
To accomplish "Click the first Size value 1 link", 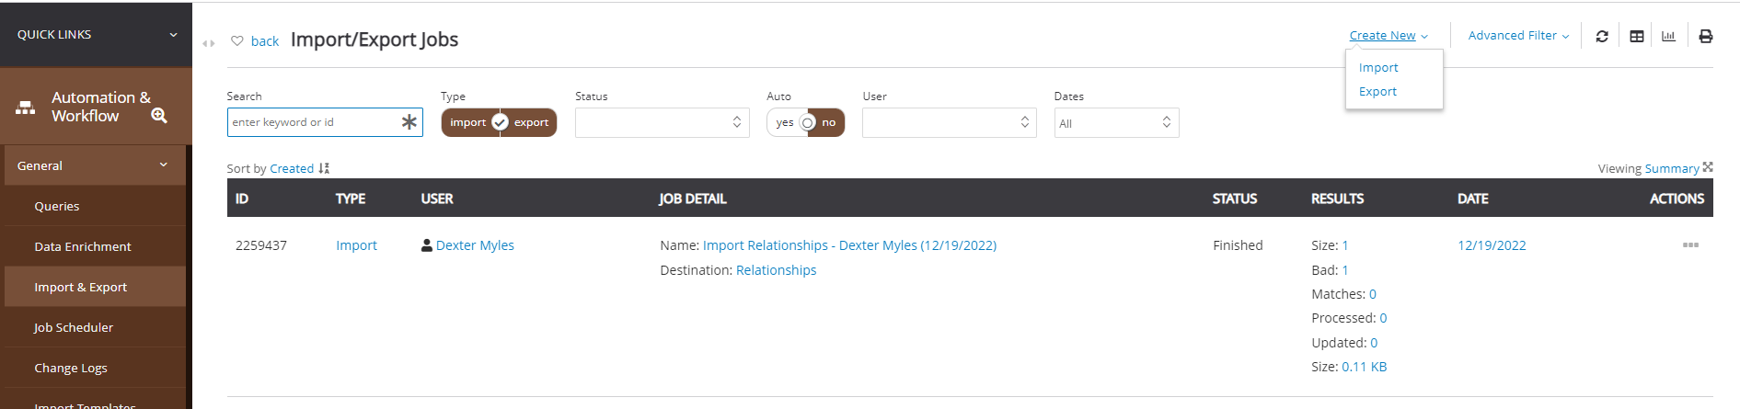I will pos(1345,245).
